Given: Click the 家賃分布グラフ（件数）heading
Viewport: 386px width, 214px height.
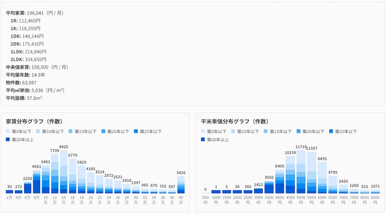Looking at the screenshot, I should click(34, 121).
